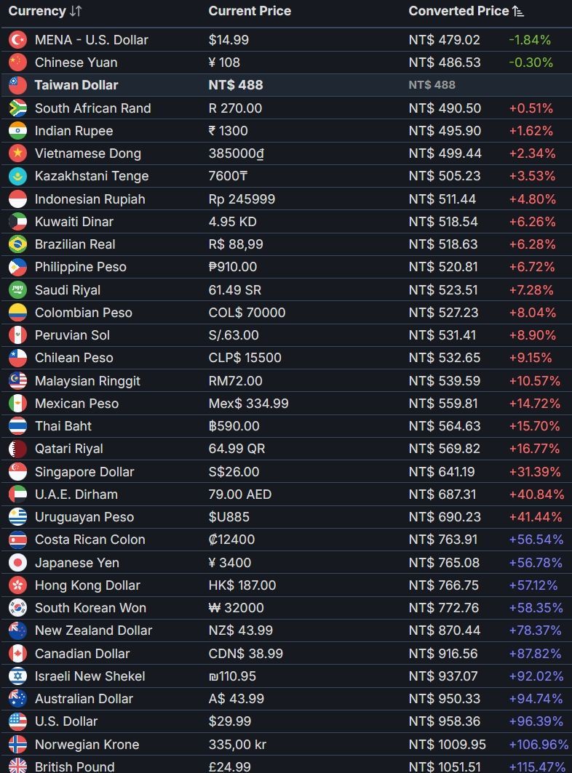Click the +115.47% British Pound difference

click(538, 766)
